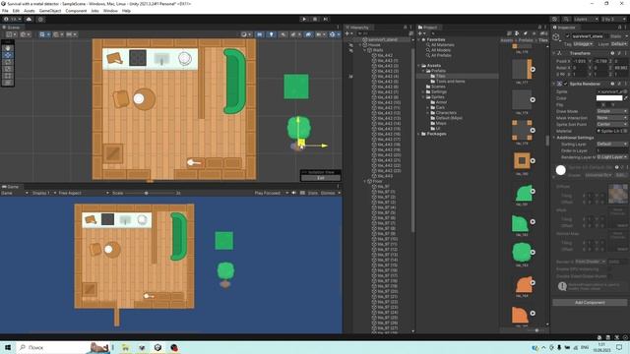Image resolution: width=630 pixels, height=354 pixels.
Task: Click the Stats button in Game view
Action: pos(313,193)
